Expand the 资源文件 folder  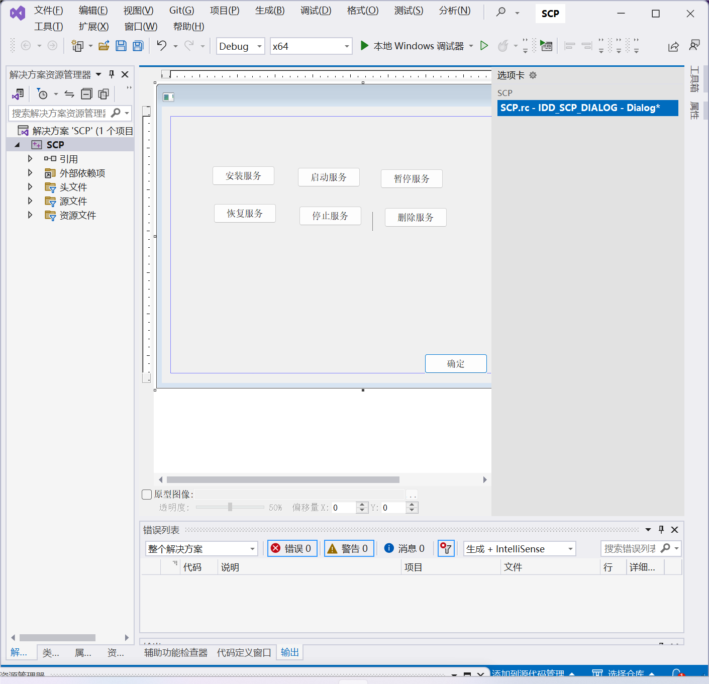click(x=30, y=215)
